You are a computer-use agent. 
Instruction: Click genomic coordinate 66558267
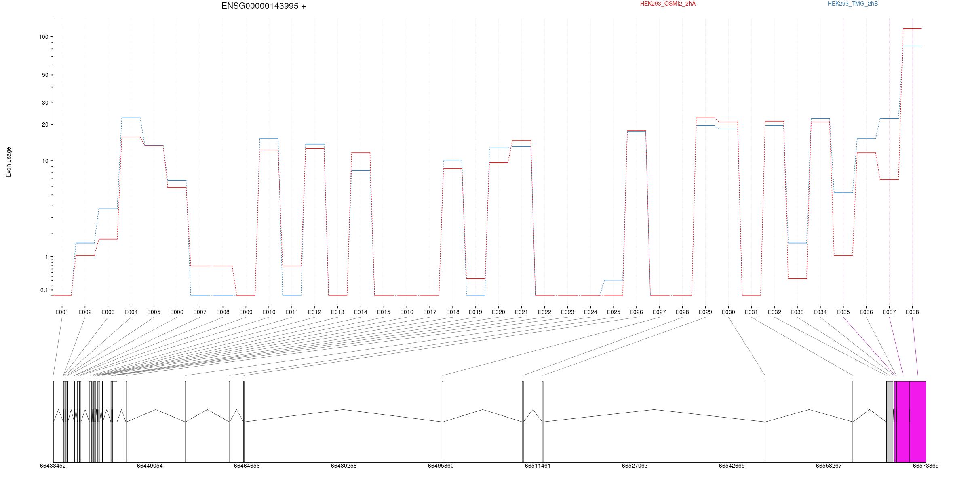[829, 466]
